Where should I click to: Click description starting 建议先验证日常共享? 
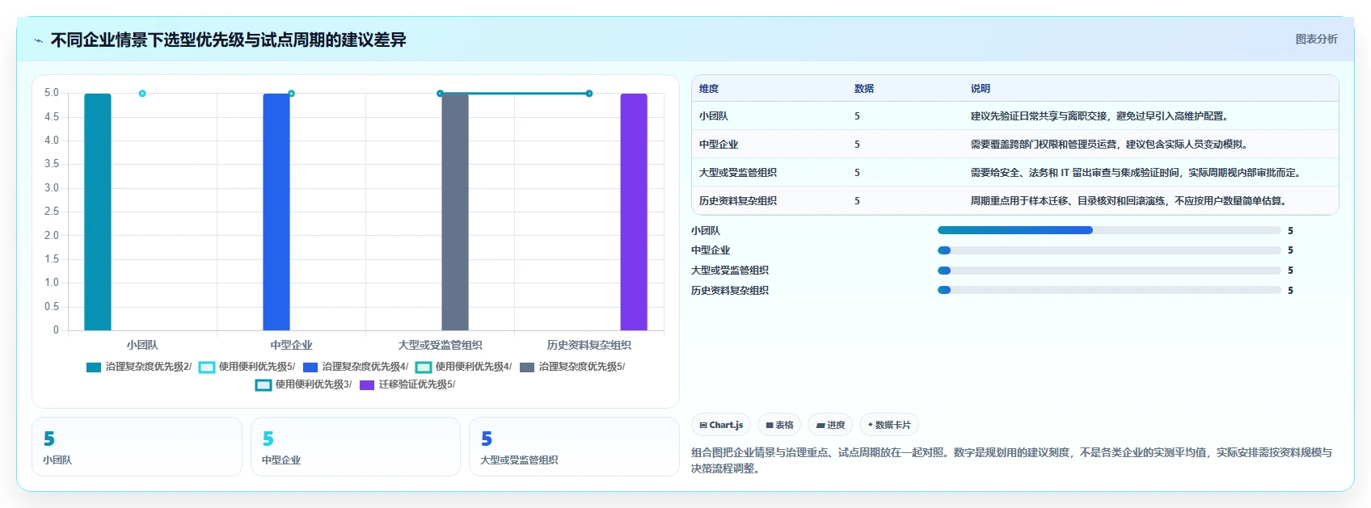tap(1100, 116)
